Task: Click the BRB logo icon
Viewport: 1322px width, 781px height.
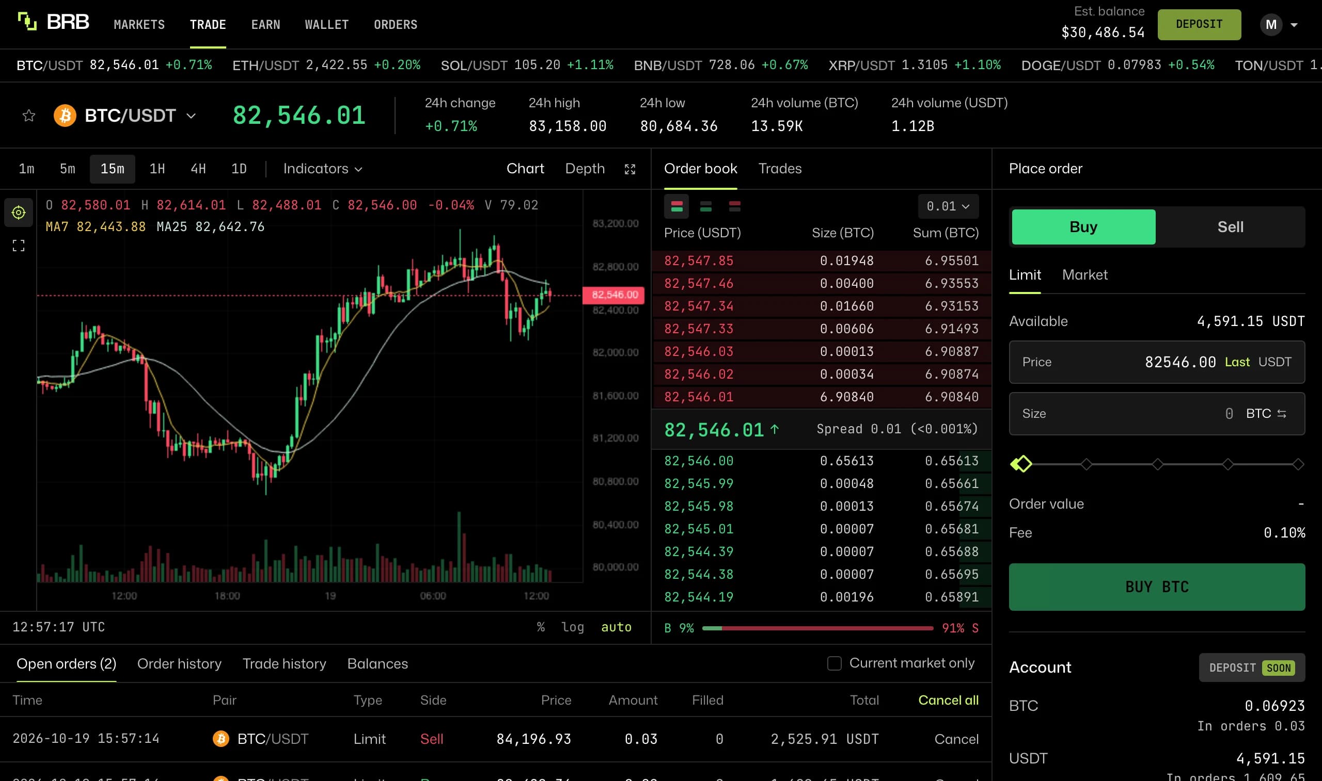Action: (27, 22)
